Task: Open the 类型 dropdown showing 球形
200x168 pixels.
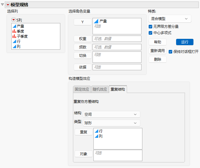Action: pyautogui.click(x=111, y=123)
